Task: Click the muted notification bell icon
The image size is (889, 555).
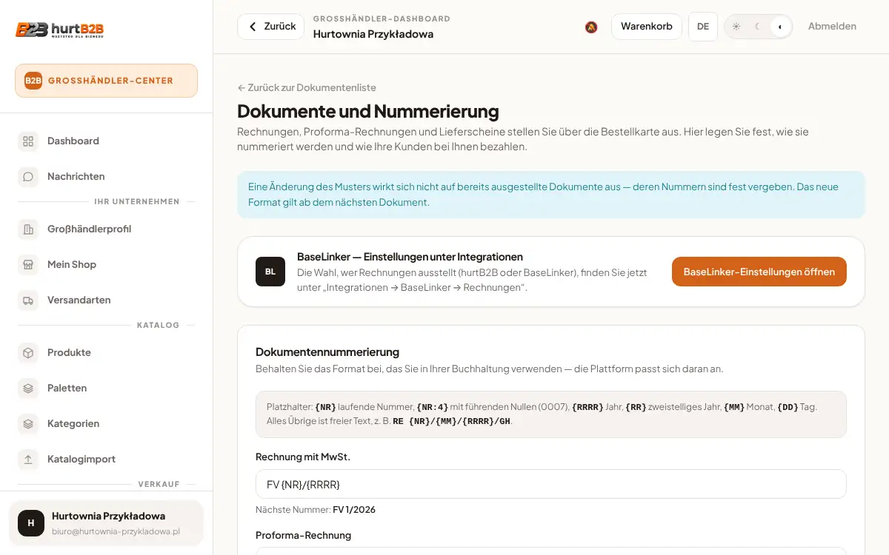Action: click(x=591, y=27)
